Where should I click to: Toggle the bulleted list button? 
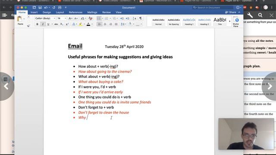pos(99,18)
